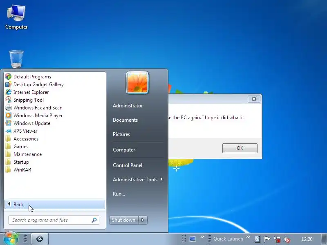This screenshot has height=245, width=327.
Task: Open the Shut down options arrow
Action: click(143, 220)
